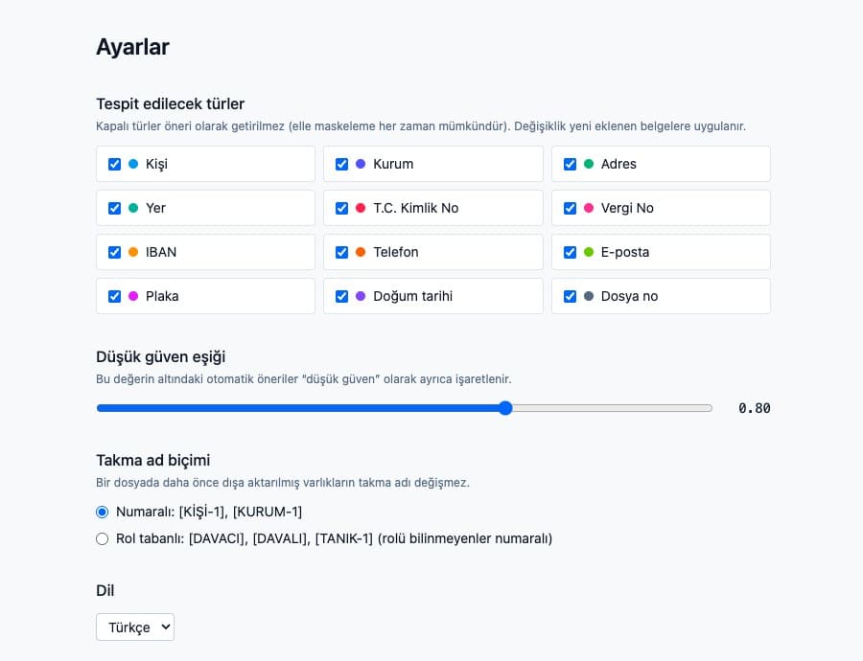The image size is (863, 661).
Task: Toggle the Vergi No checkbox
Action: (x=571, y=209)
